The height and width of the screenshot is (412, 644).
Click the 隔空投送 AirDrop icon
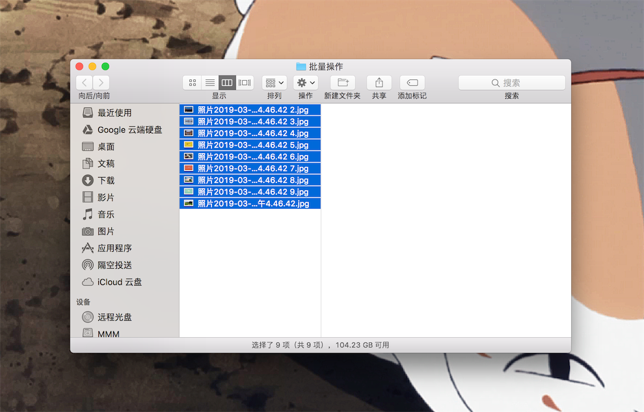[x=87, y=265]
